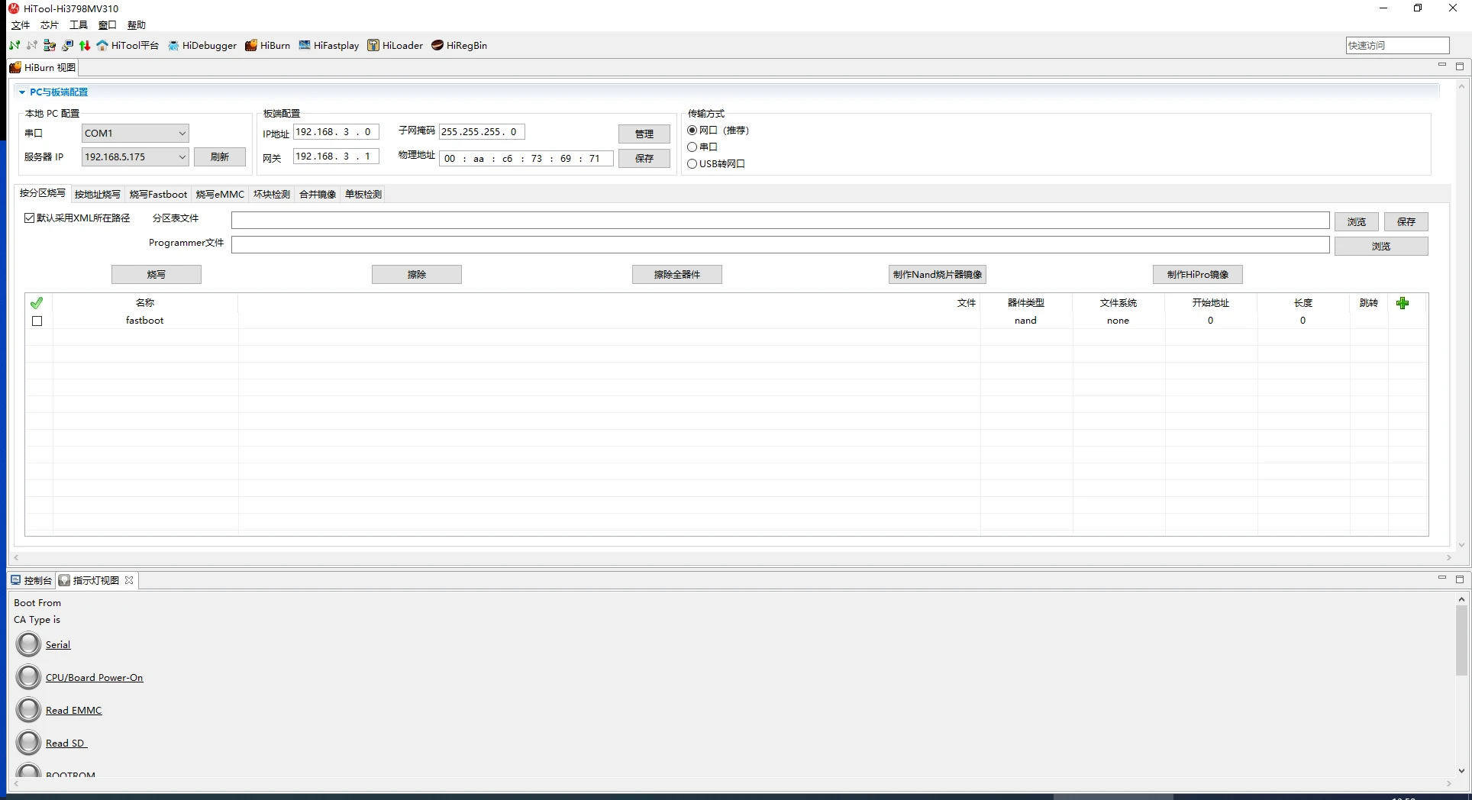Launch HiFastplay from the toolbar
The height and width of the screenshot is (800, 1472).
(x=328, y=46)
